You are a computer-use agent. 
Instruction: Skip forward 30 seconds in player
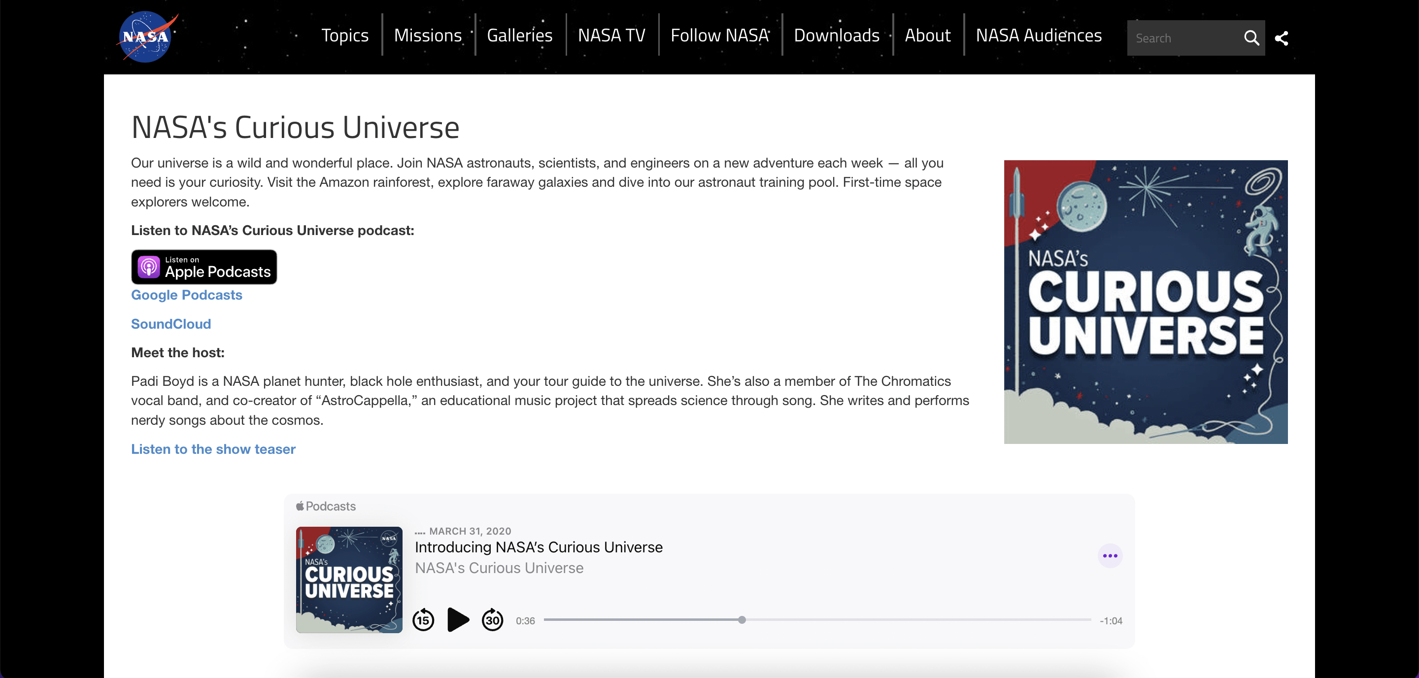point(493,620)
